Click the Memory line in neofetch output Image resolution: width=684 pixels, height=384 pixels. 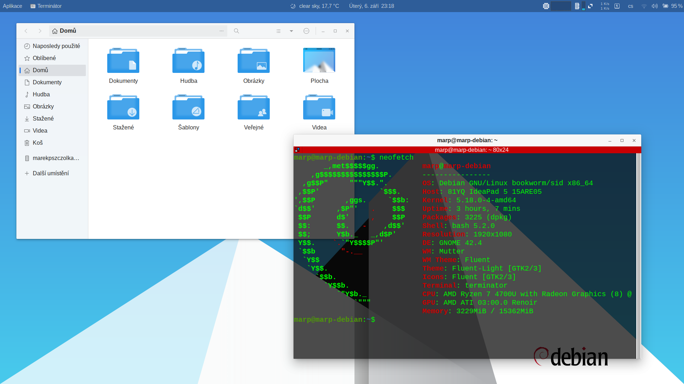click(x=477, y=311)
